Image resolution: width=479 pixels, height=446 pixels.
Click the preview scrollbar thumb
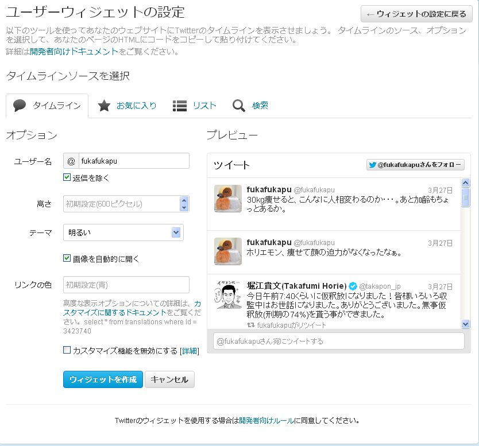(x=465, y=198)
